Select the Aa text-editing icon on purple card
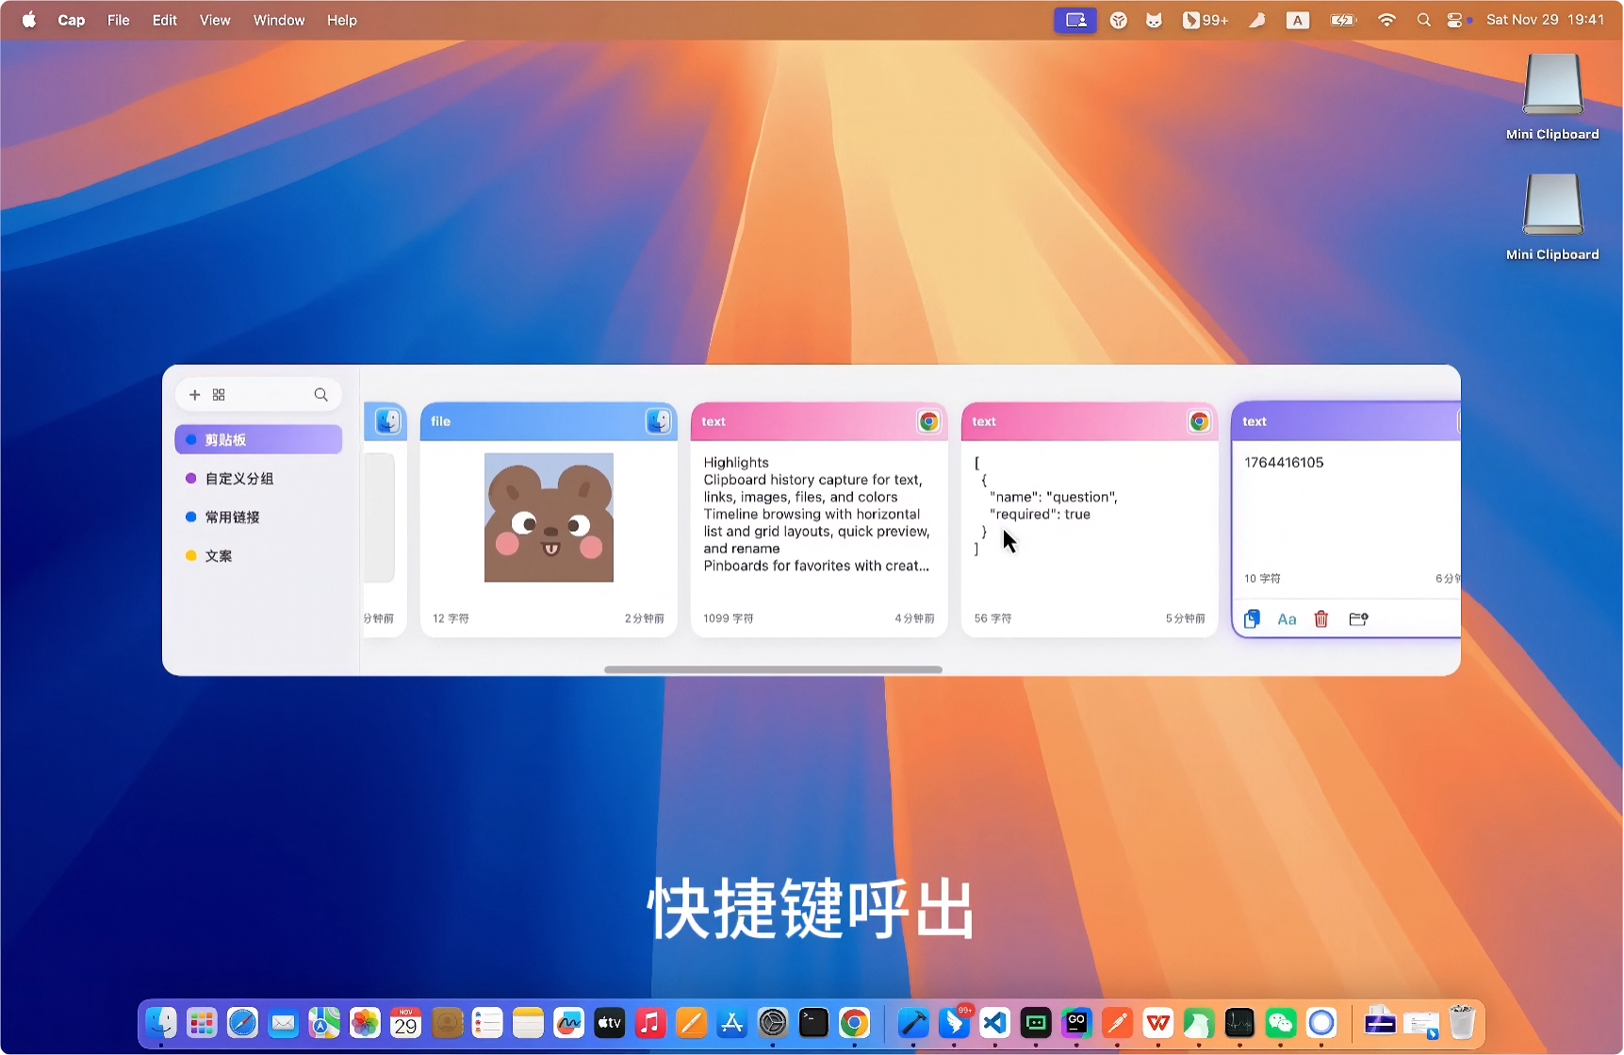 click(x=1287, y=618)
